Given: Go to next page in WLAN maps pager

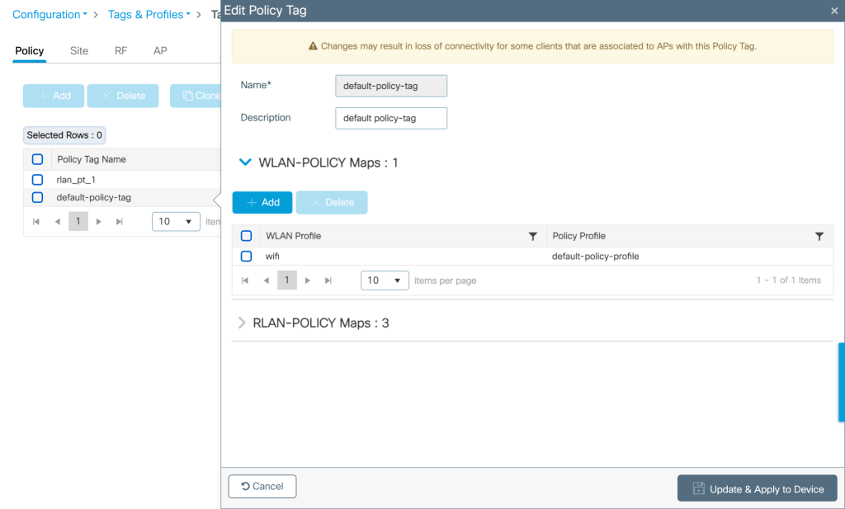Looking at the screenshot, I should tap(308, 280).
